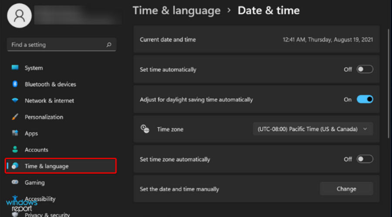This screenshot has width=392, height=217.
Task: Open the Accessibility settings category
Action: pyautogui.click(x=40, y=199)
